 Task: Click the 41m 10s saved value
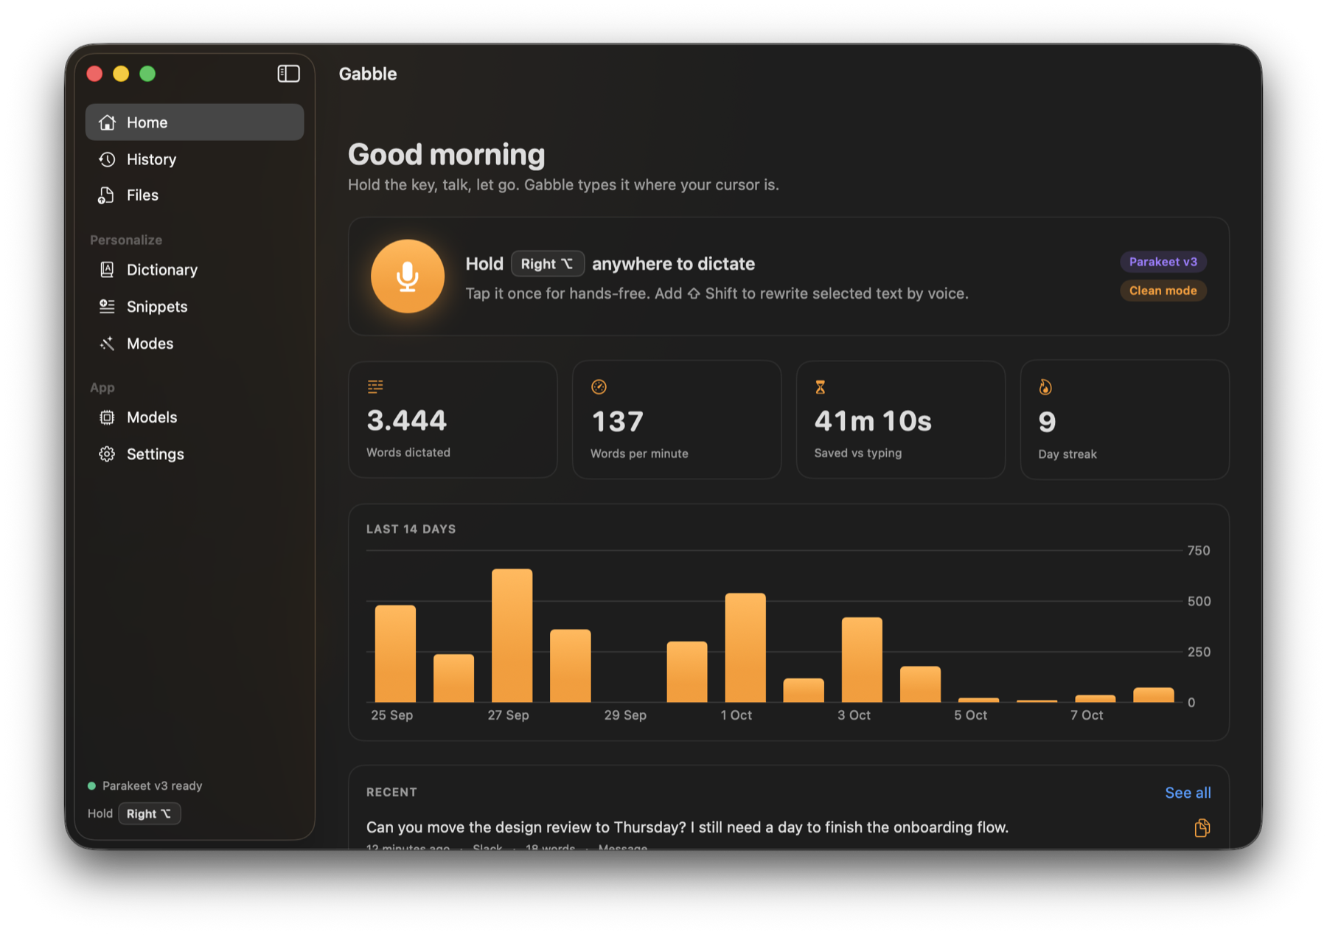pos(873,421)
